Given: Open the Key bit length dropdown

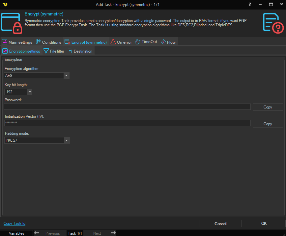Looking at the screenshot, I should click(29, 92).
